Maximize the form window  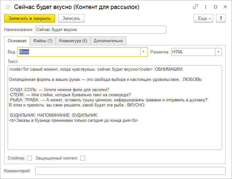(215, 7)
